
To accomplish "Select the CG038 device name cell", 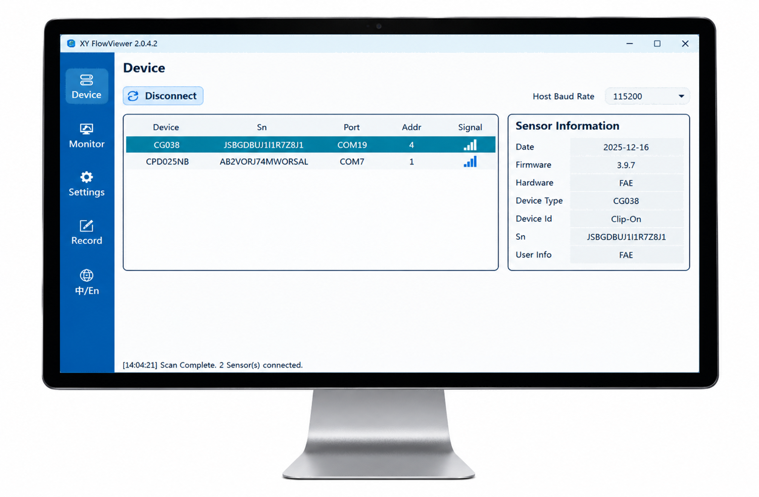I will [167, 145].
